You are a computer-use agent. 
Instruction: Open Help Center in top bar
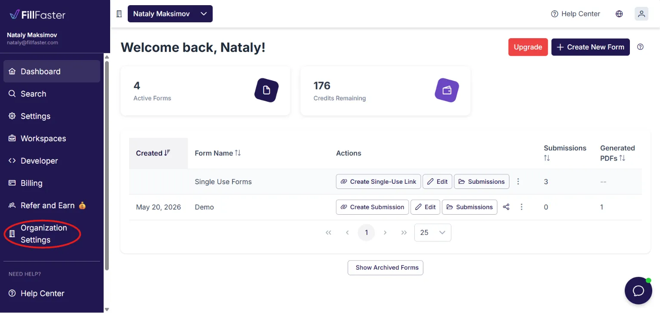pyautogui.click(x=575, y=14)
